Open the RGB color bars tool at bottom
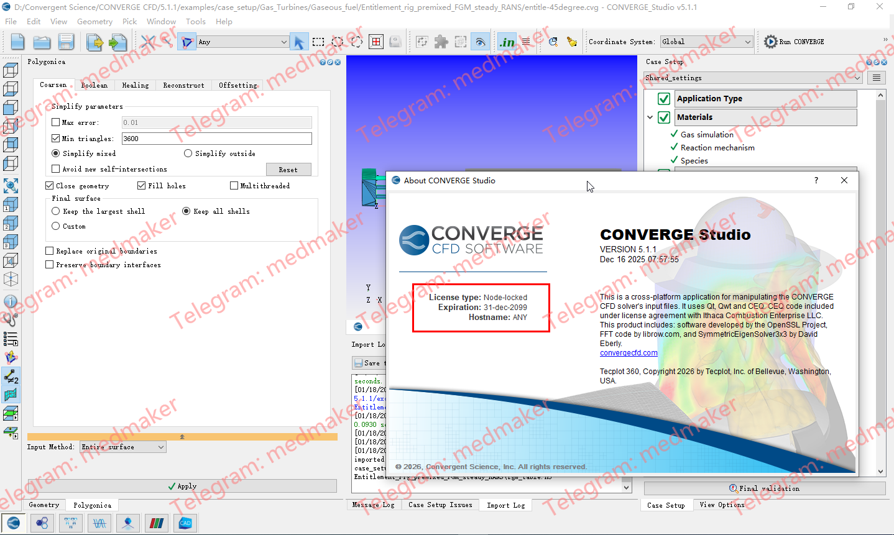The width and height of the screenshot is (894, 535). coord(157,523)
